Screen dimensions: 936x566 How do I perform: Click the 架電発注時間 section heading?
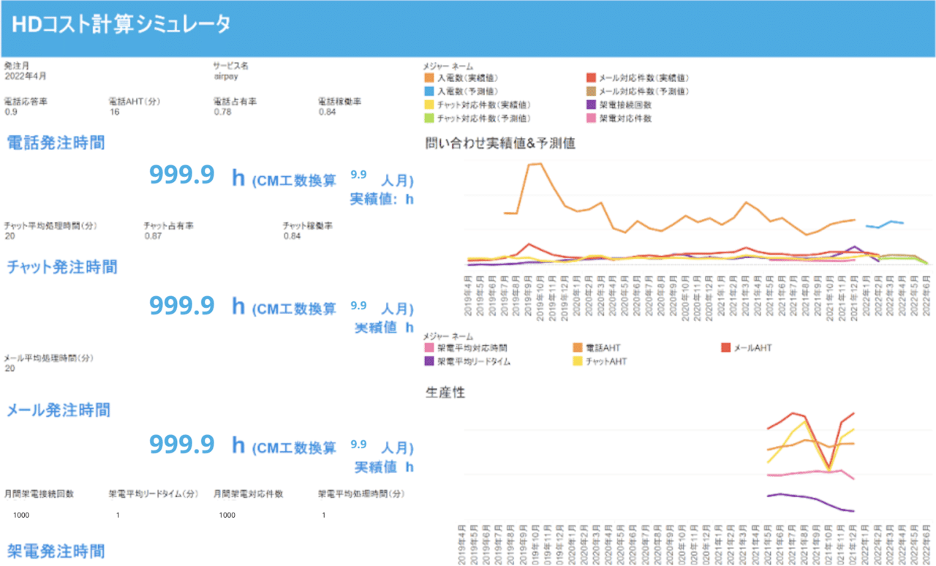click(x=56, y=551)
